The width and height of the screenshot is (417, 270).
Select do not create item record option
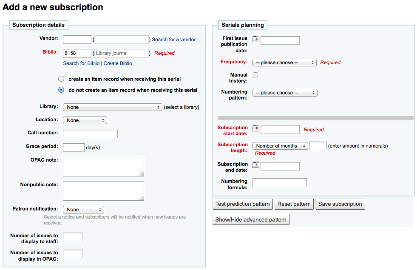click(x=61, y=90)
